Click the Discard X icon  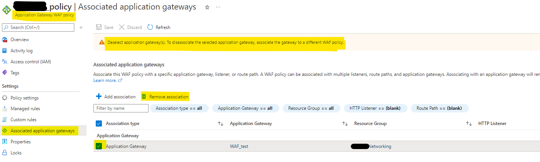(122, 27)
